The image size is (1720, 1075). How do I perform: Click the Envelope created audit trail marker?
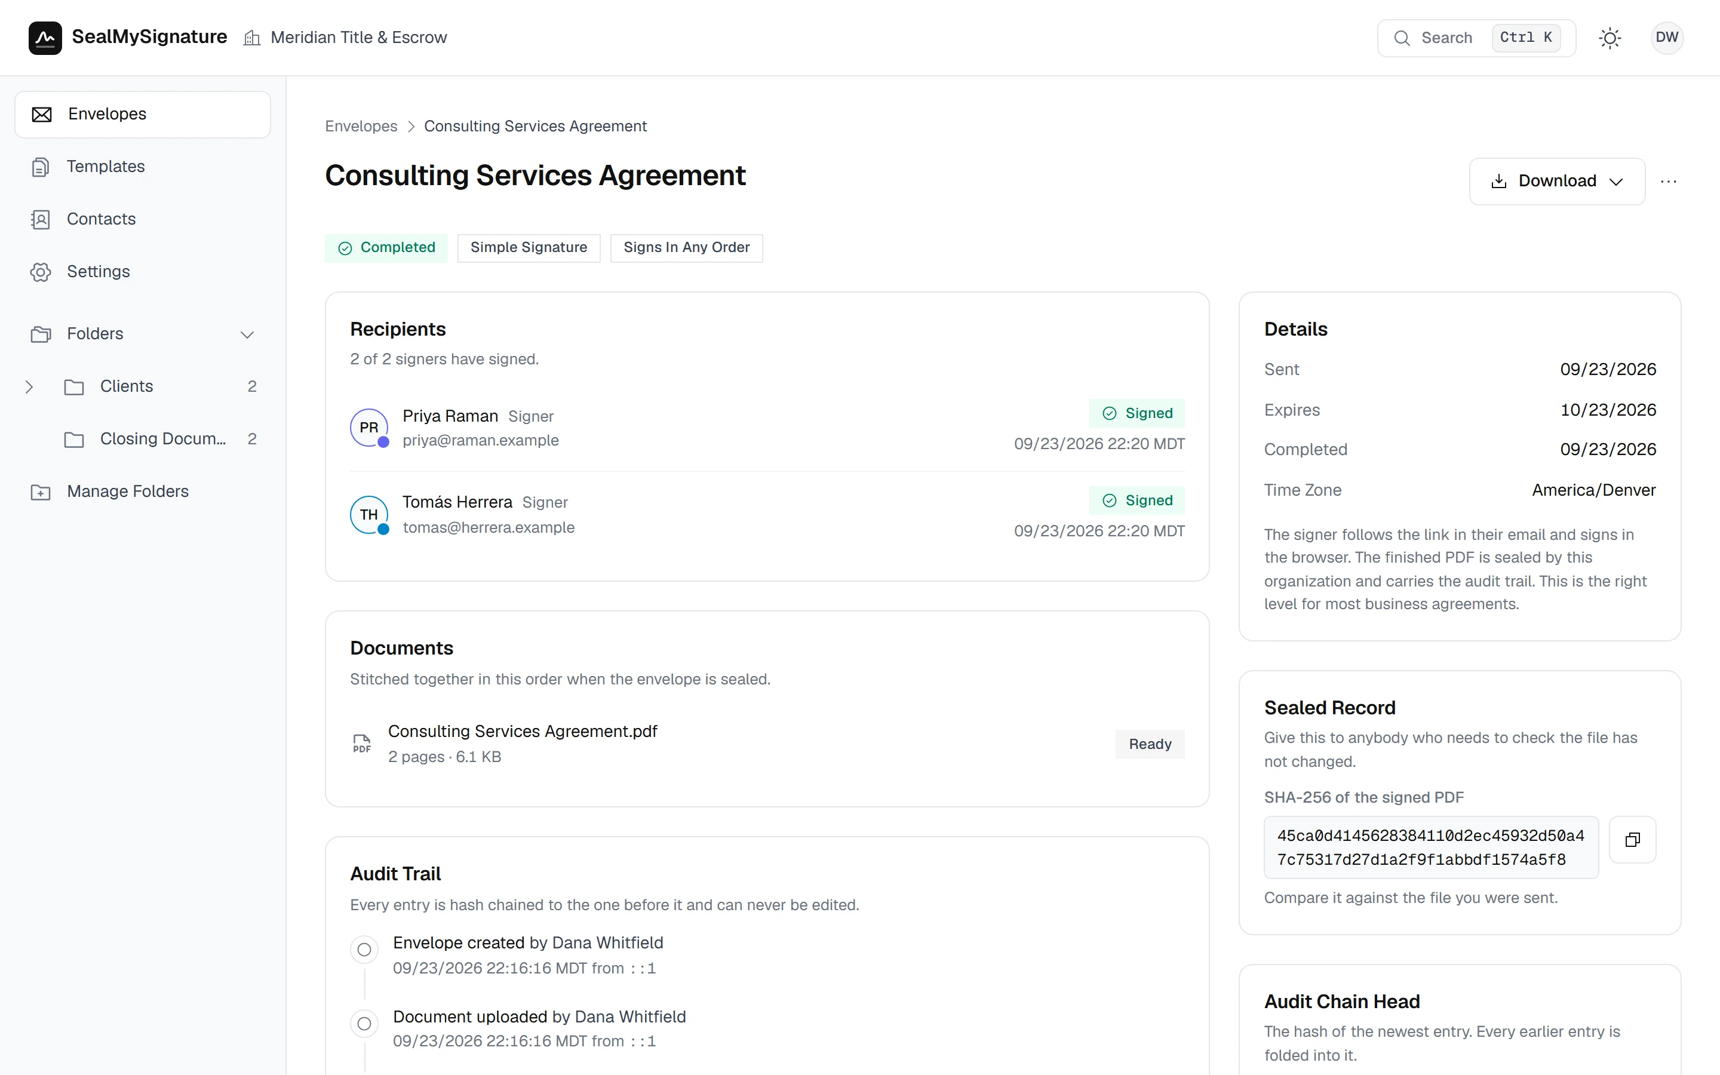(364, 950)
